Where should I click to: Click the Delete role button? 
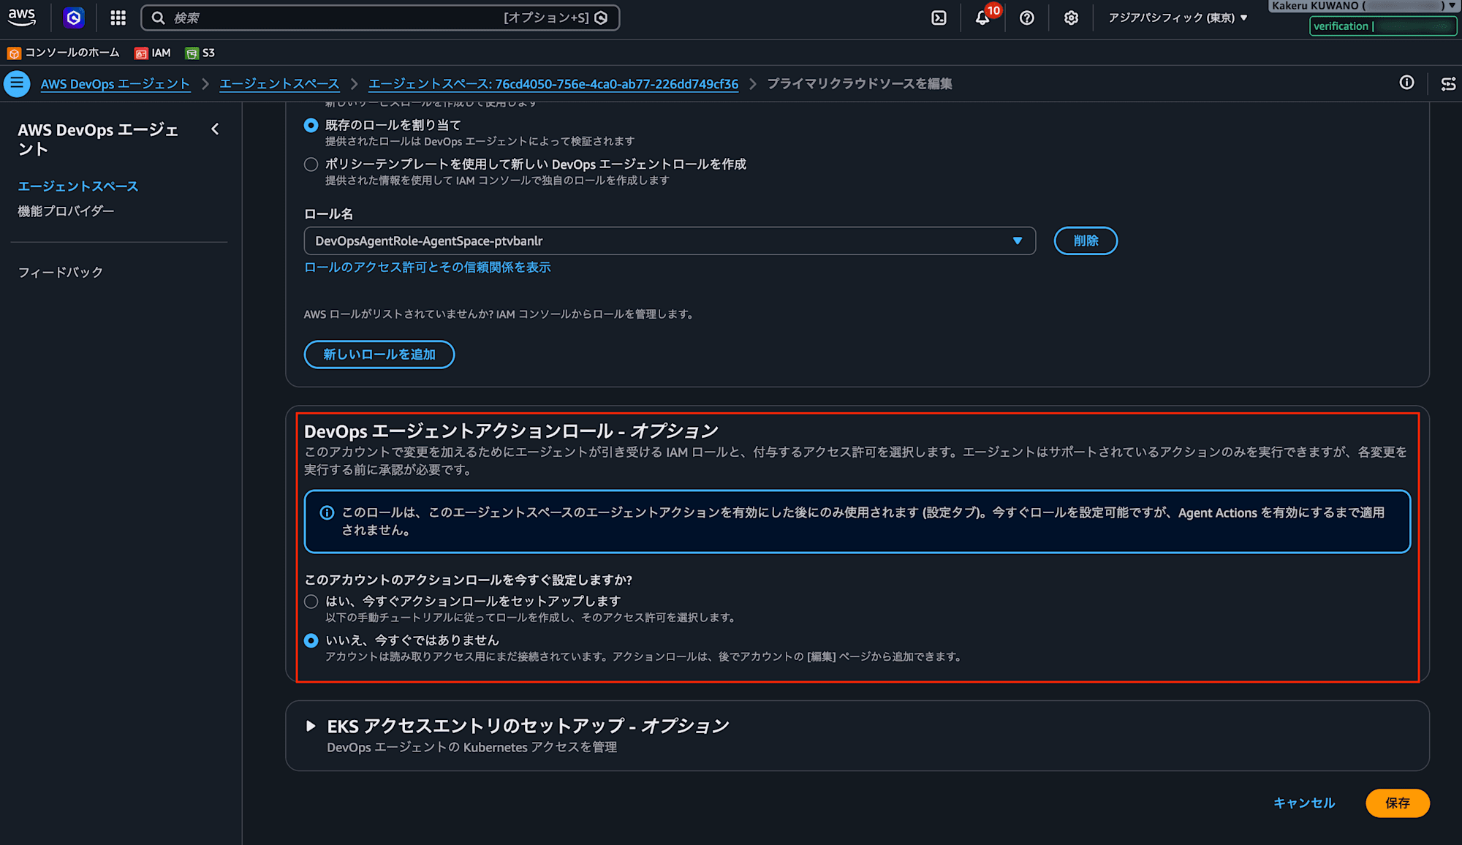1086,240
